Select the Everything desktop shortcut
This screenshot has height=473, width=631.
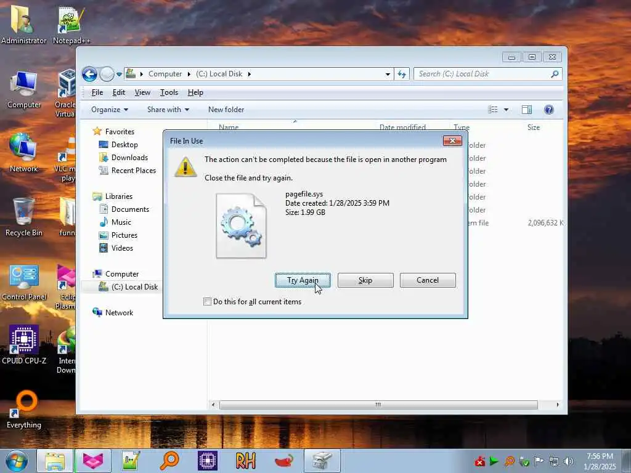[24, 410]
